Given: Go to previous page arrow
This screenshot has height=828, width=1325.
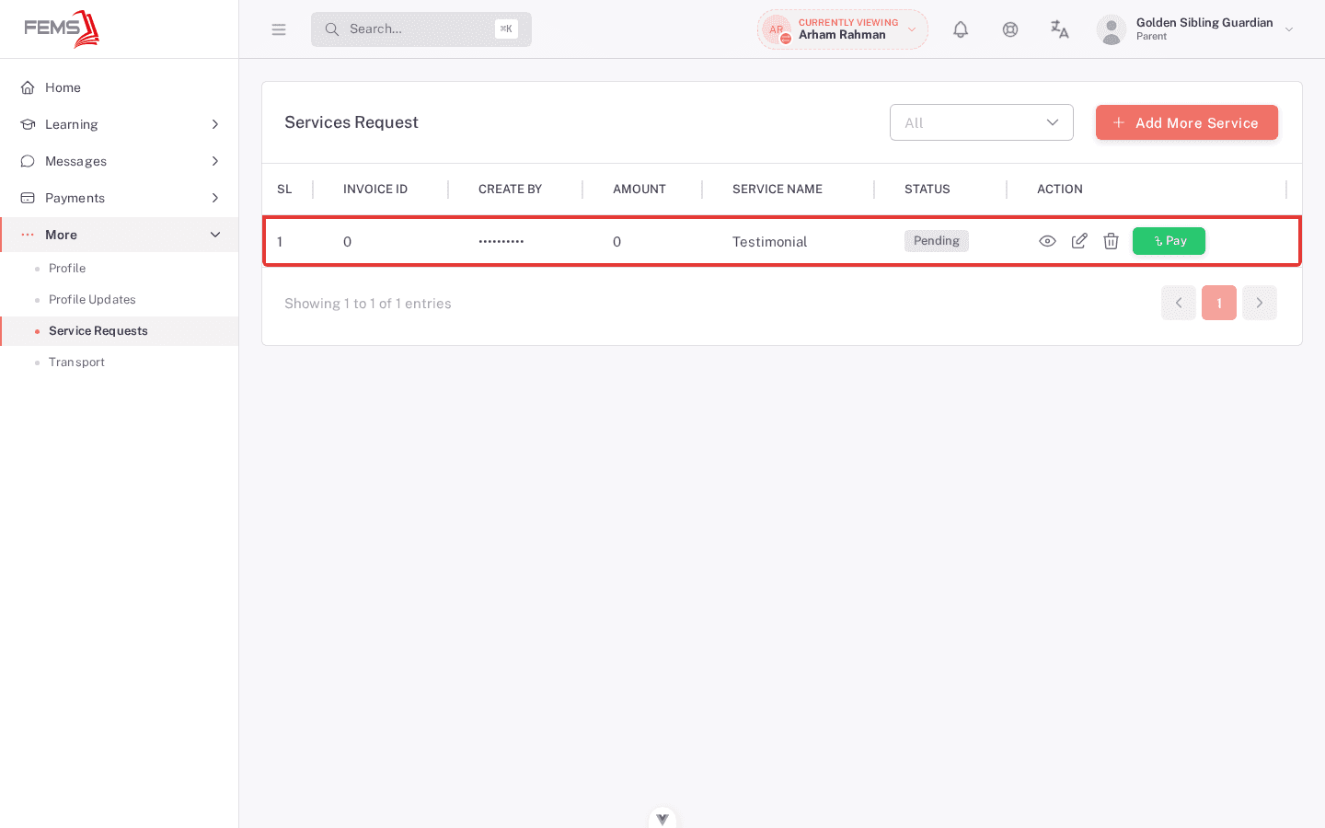Looking at the screenshot, I should pos(1179,303).
